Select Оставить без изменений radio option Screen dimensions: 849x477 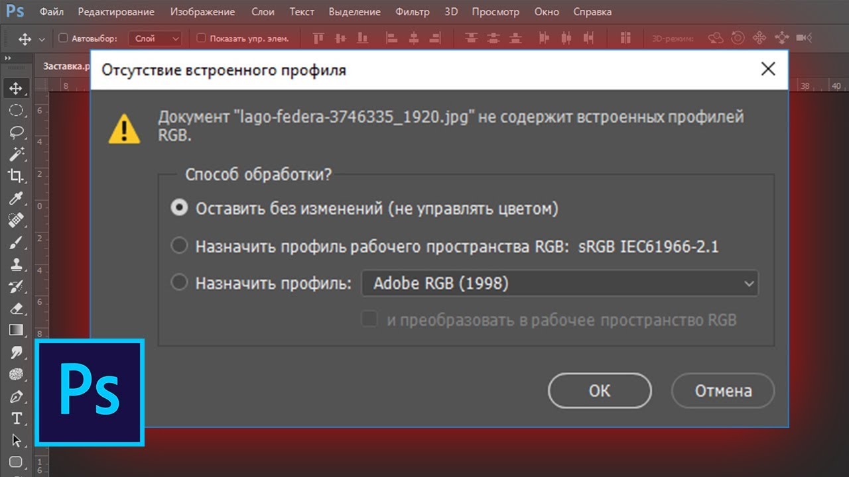click(x=178, y=208)
